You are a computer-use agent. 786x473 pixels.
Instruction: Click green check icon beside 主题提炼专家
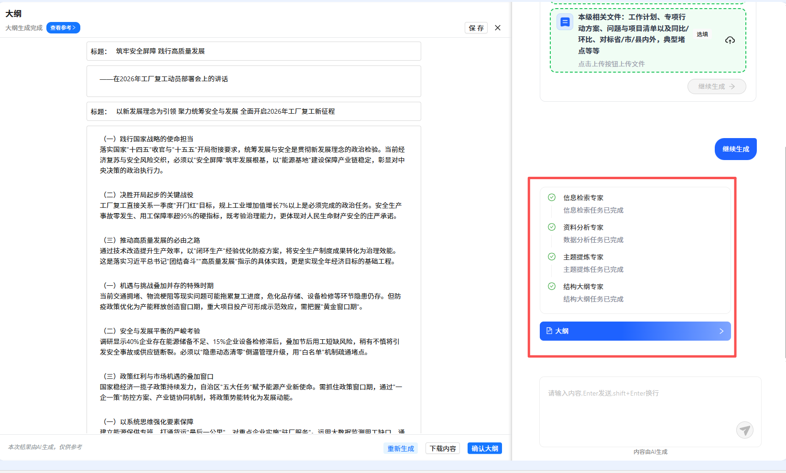point(552,257)
